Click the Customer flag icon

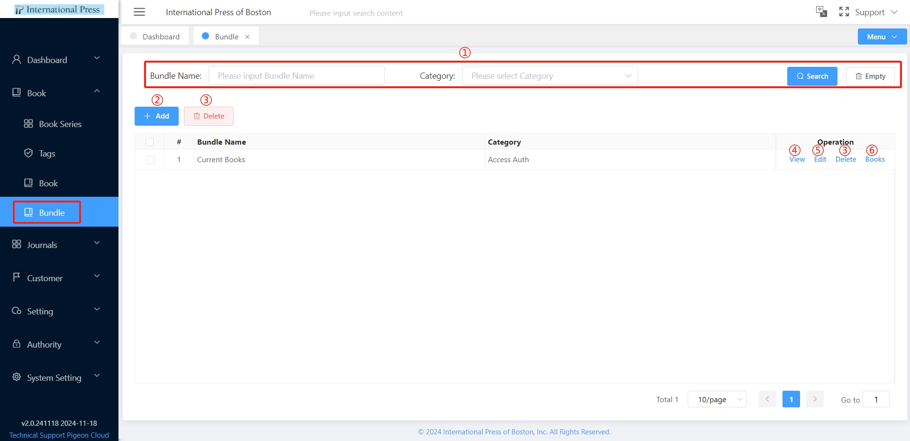click(x=17, y=277)
